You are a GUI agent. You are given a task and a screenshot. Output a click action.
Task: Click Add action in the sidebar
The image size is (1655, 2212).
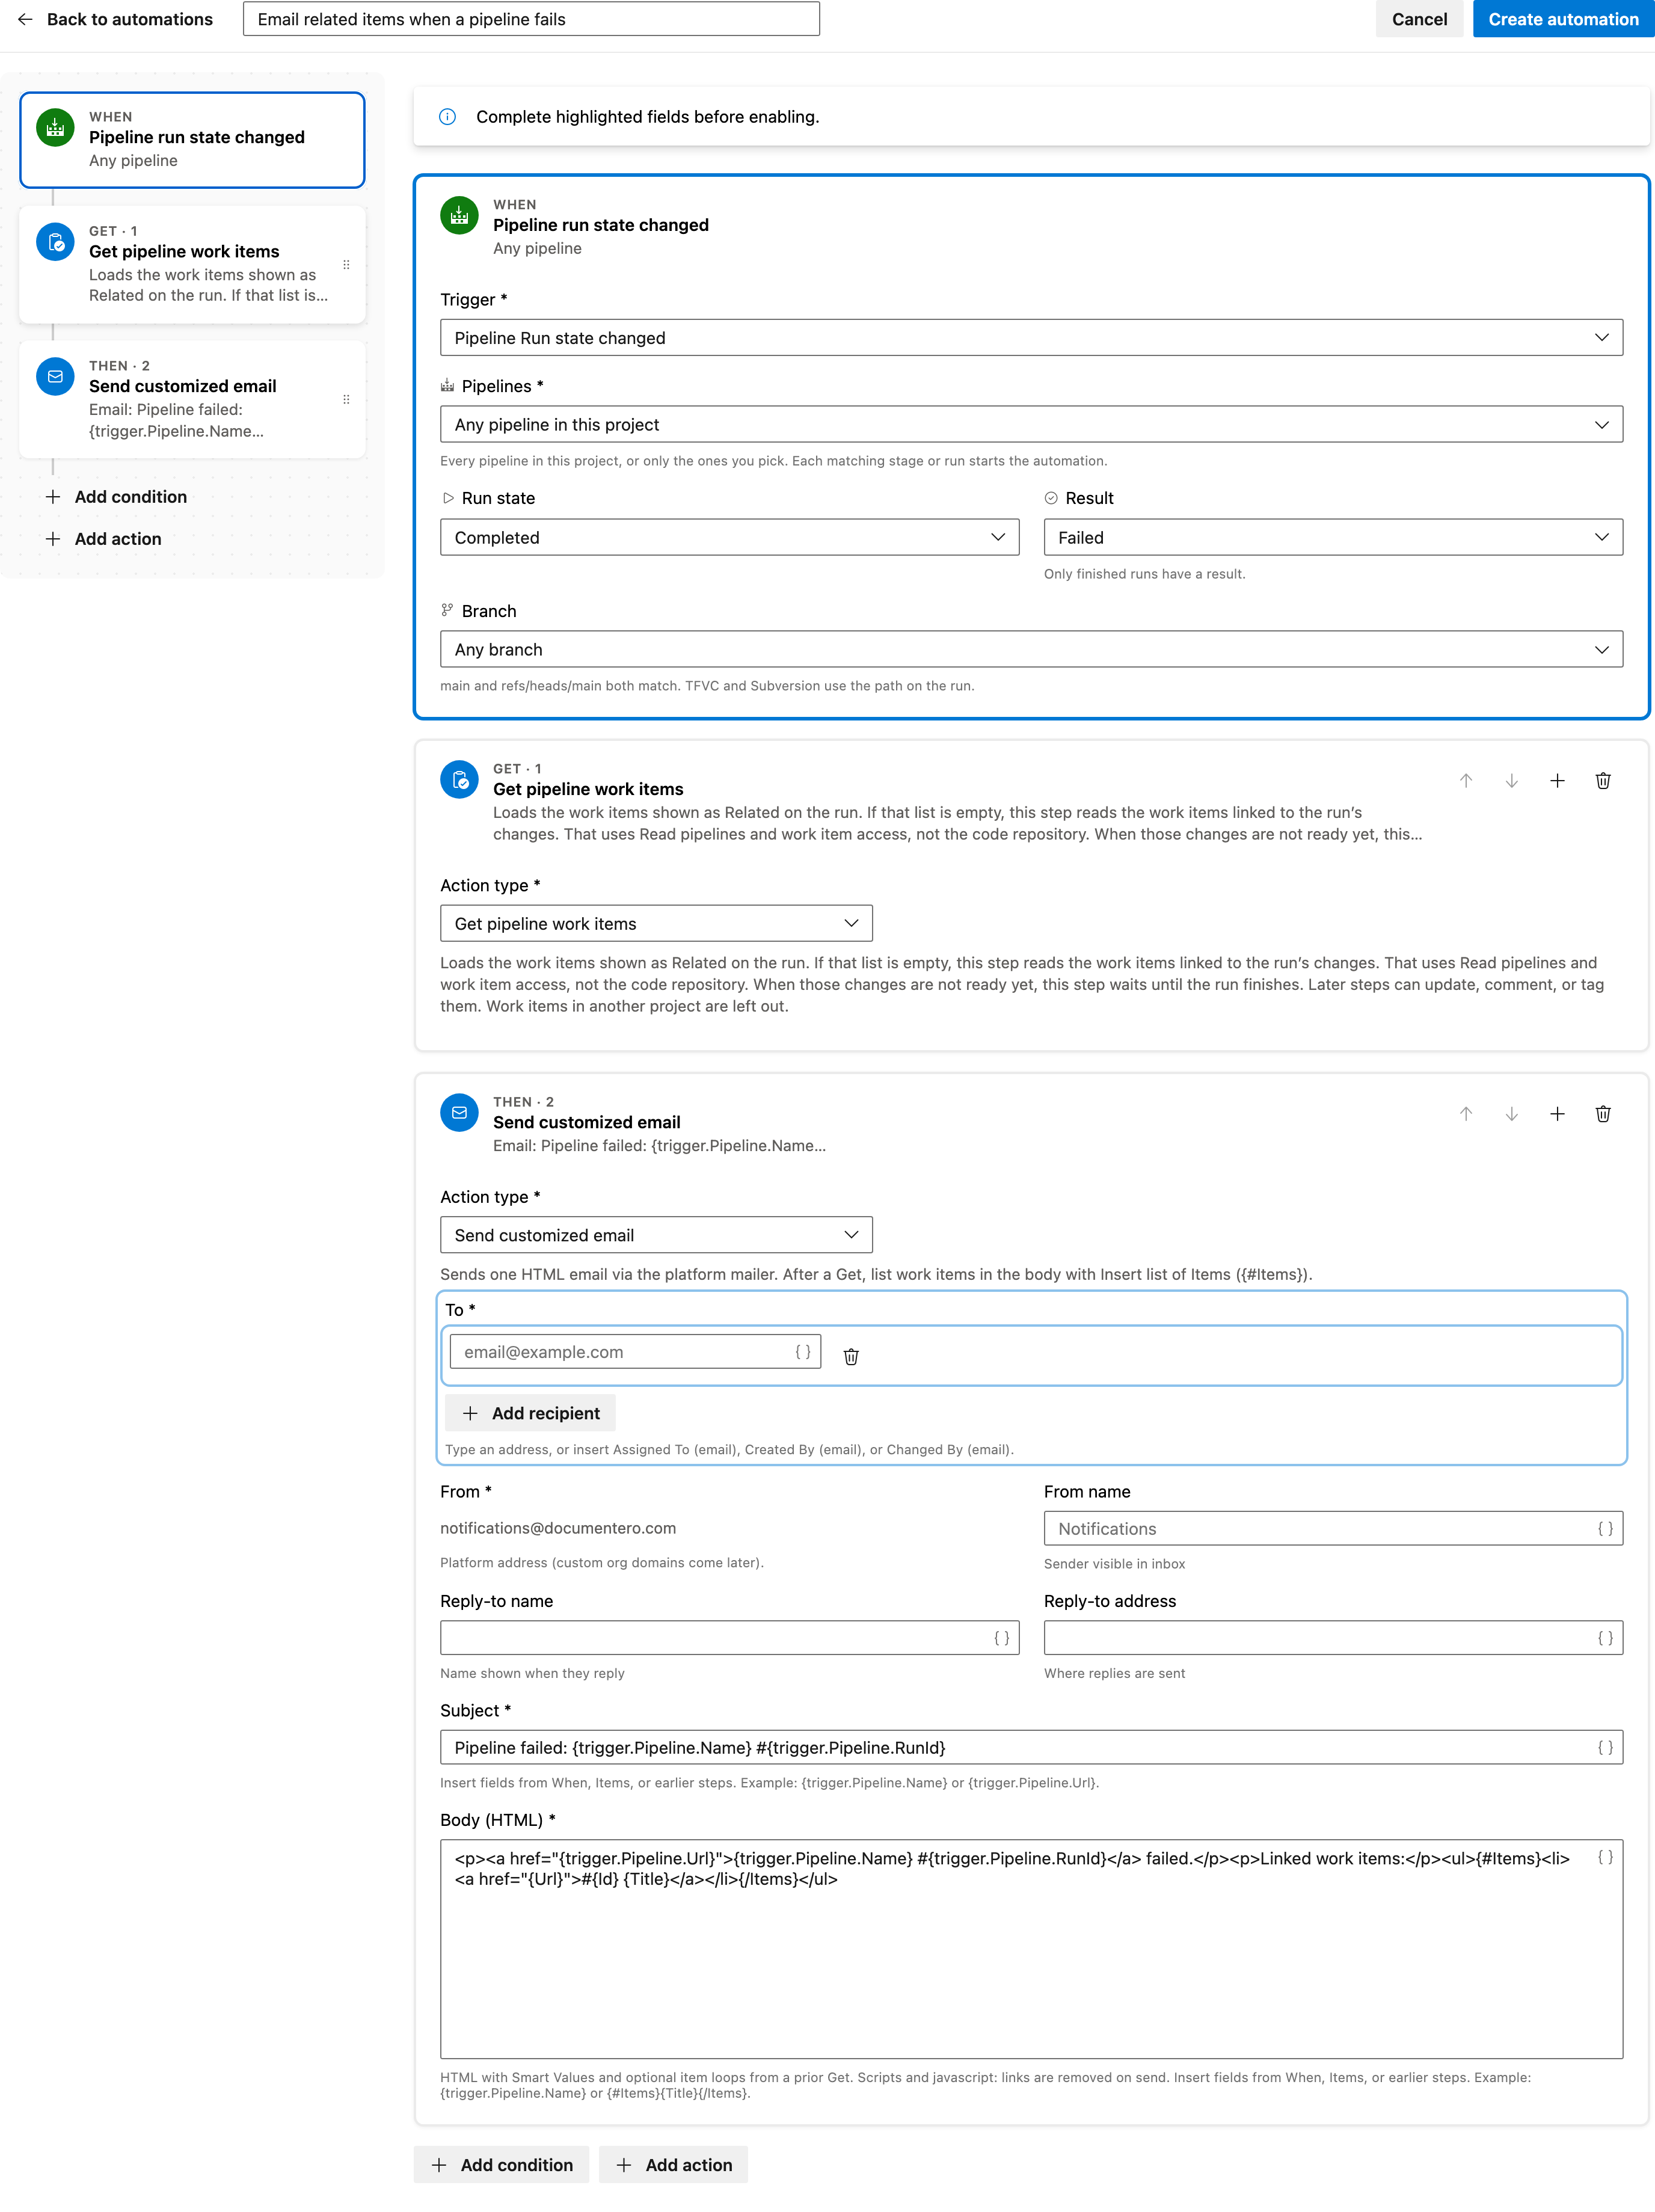[x=104, y=539]
